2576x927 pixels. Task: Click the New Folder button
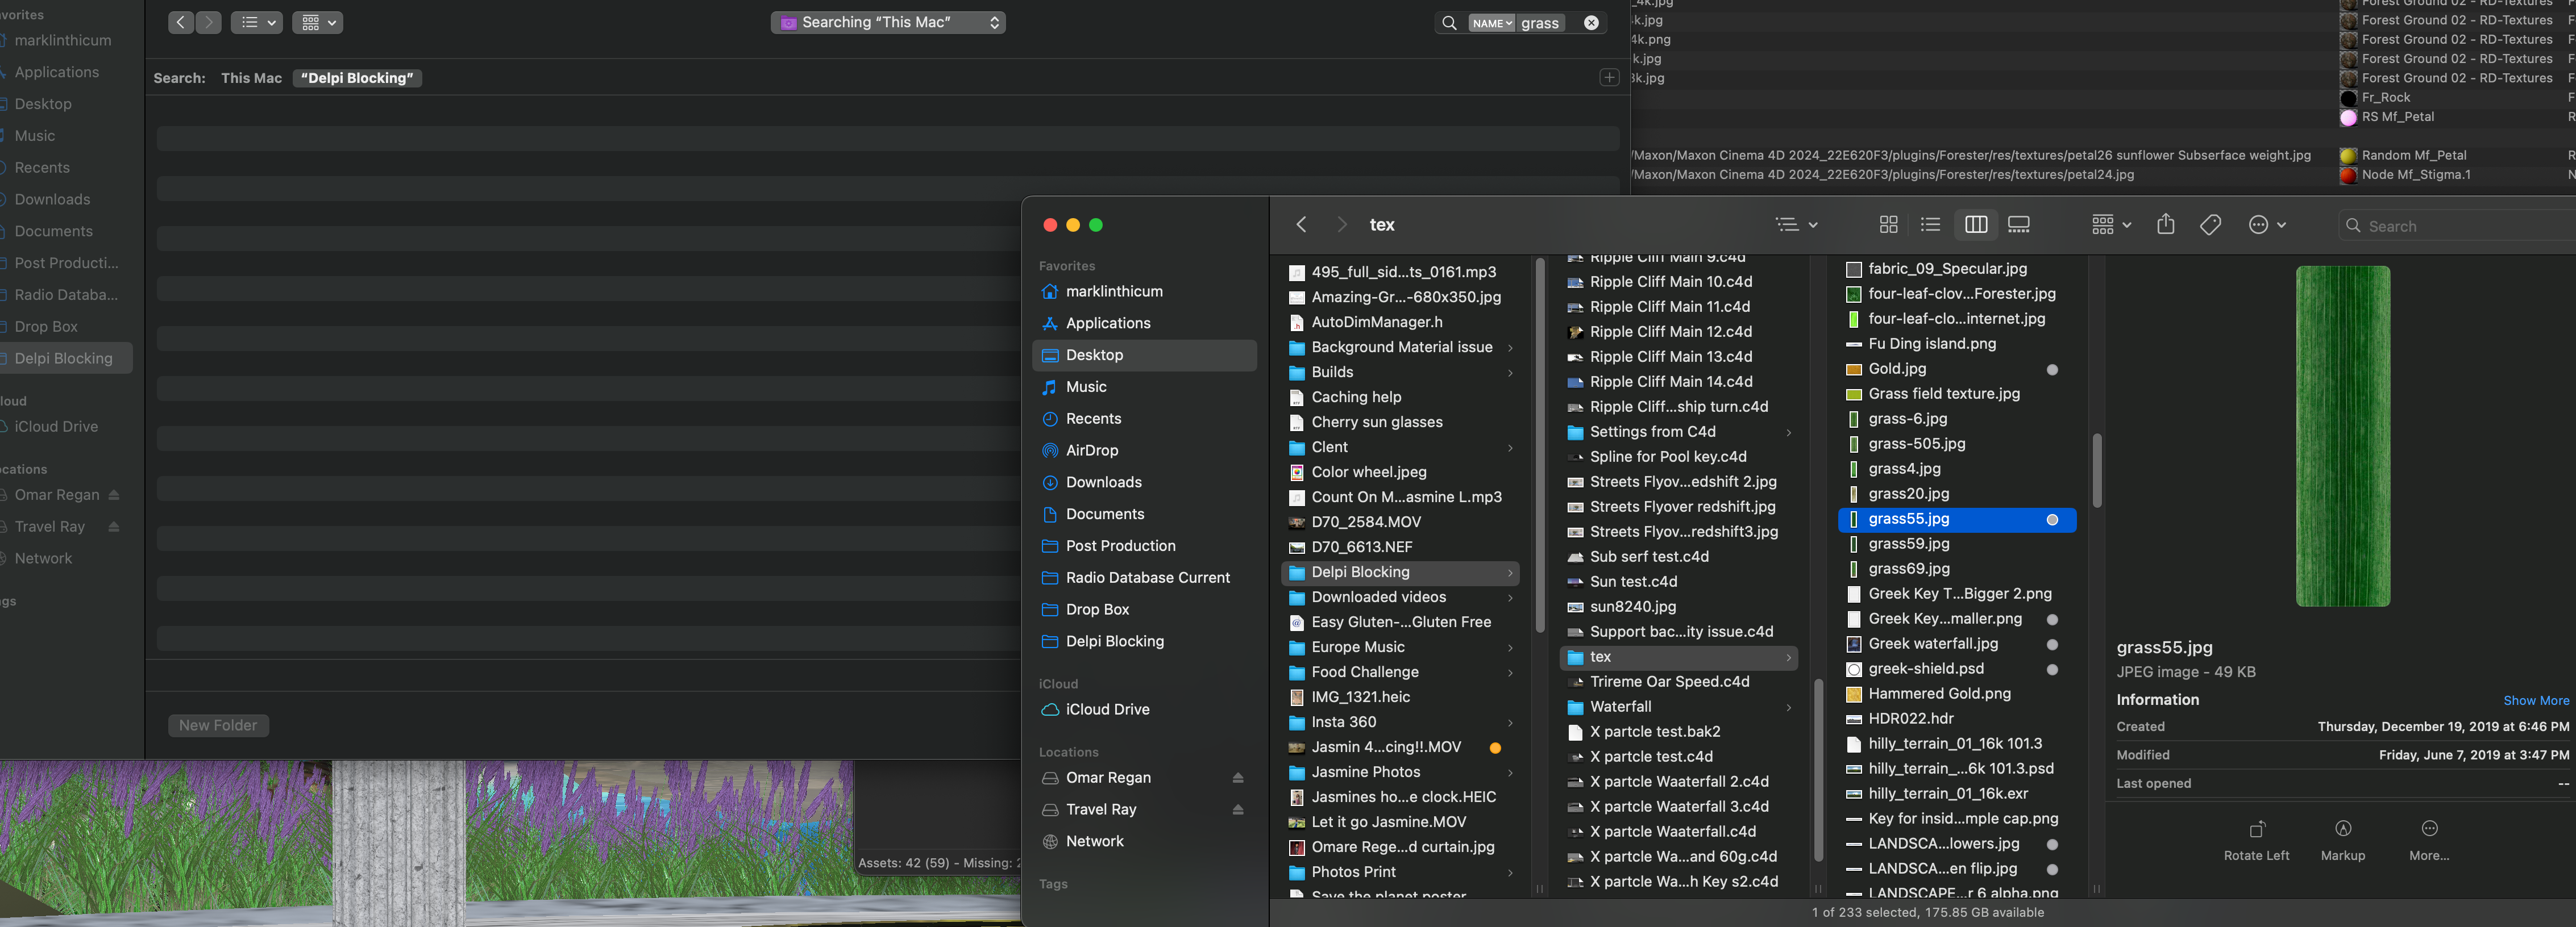click(x=218, y=725)
